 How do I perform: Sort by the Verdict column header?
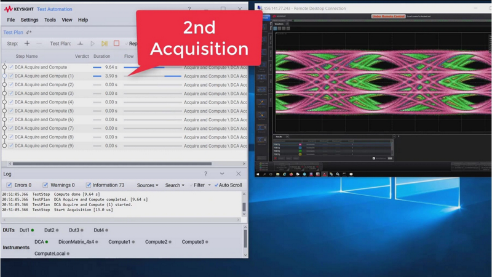[x=82, y=56]
